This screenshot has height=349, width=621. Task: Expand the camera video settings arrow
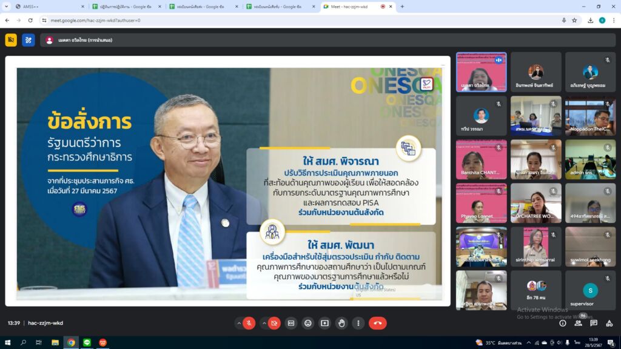pyautogui.click(x=264, y=323)
